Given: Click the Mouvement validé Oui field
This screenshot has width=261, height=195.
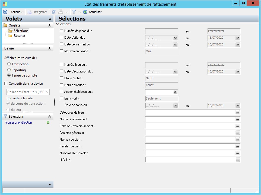Looking at the screenshot, I should pos(161,51).
